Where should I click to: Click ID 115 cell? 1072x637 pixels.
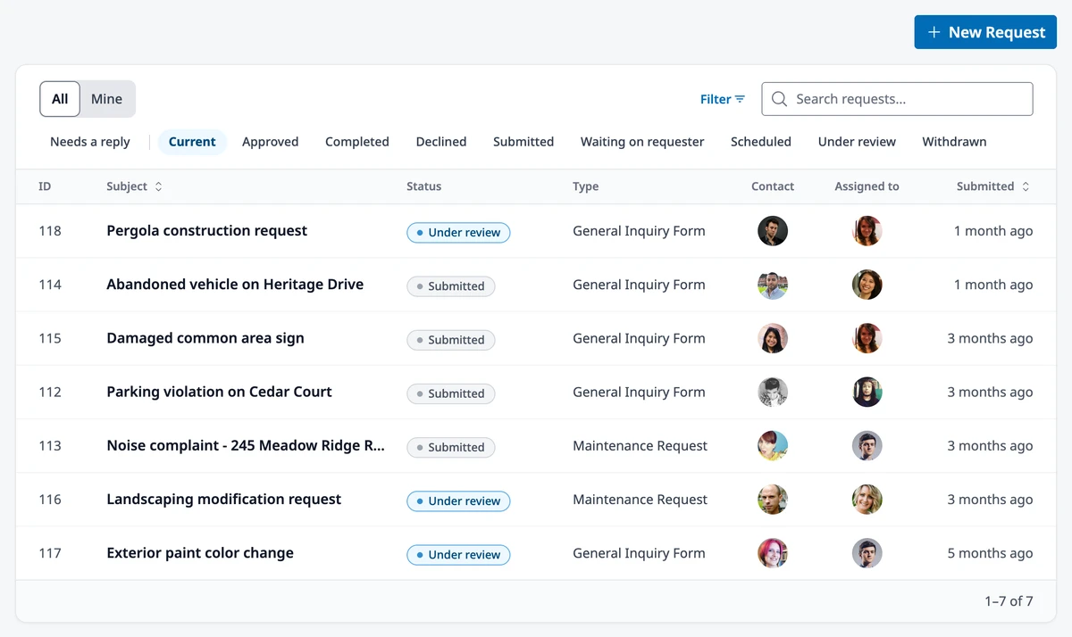(x=50, y=338)
